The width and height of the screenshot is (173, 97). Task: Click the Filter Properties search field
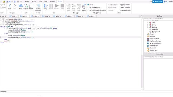click(158, 57)
